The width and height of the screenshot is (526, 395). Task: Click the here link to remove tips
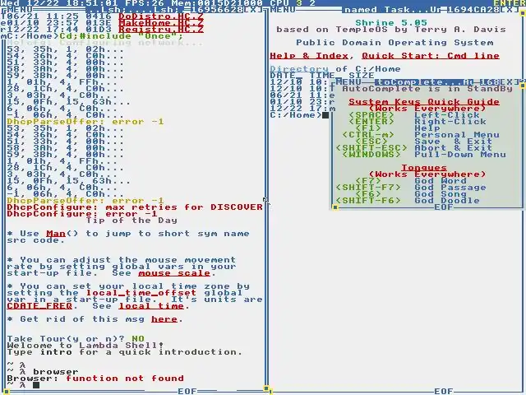pos(164,319)
